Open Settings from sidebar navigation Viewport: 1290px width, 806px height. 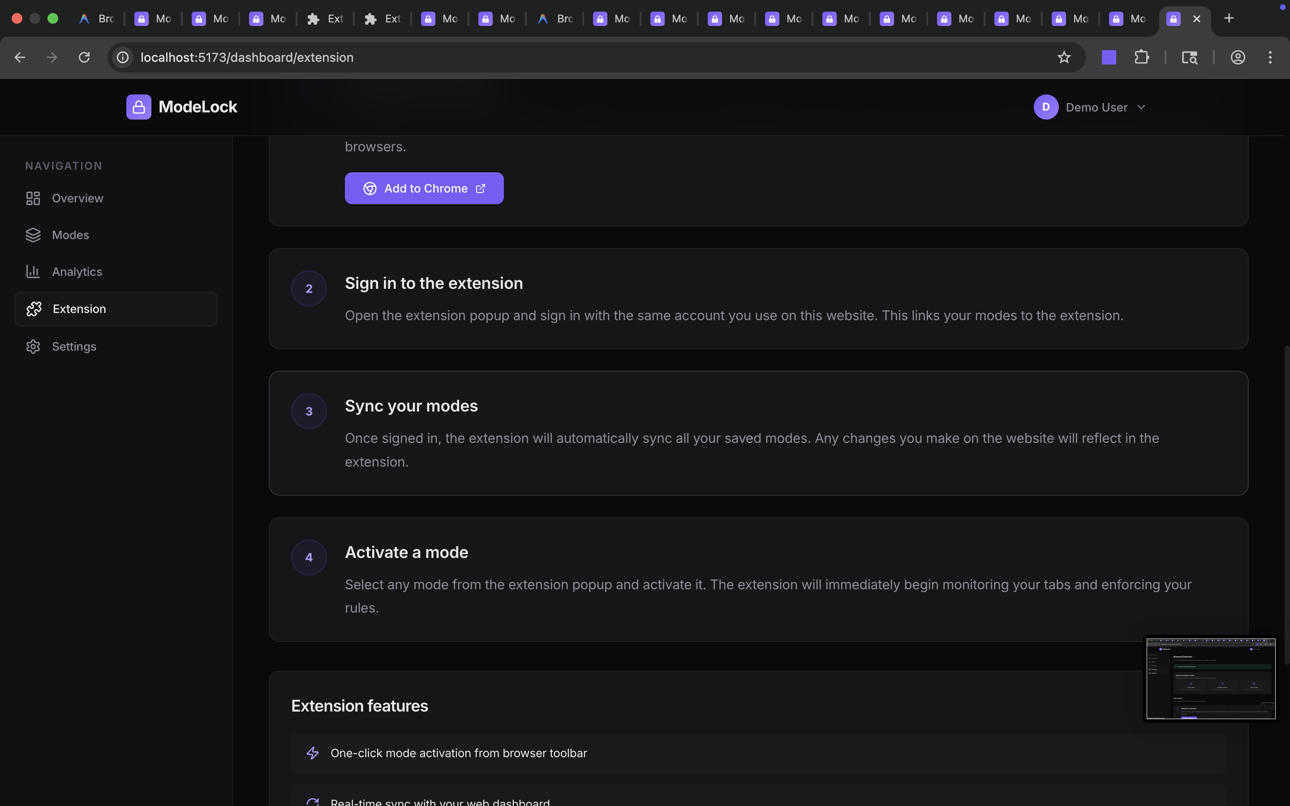[x=74, y=347]
